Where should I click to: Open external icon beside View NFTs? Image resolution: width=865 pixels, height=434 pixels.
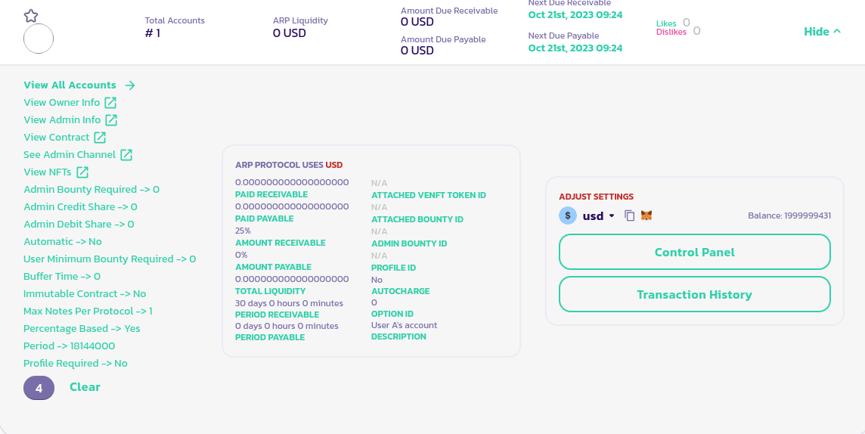[x=82, y=172]
